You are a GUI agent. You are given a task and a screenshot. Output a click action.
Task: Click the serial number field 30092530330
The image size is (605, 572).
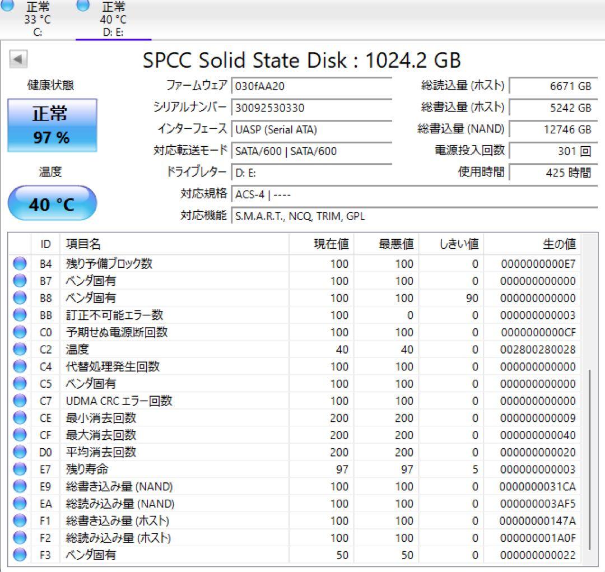(x=311, y=108)
